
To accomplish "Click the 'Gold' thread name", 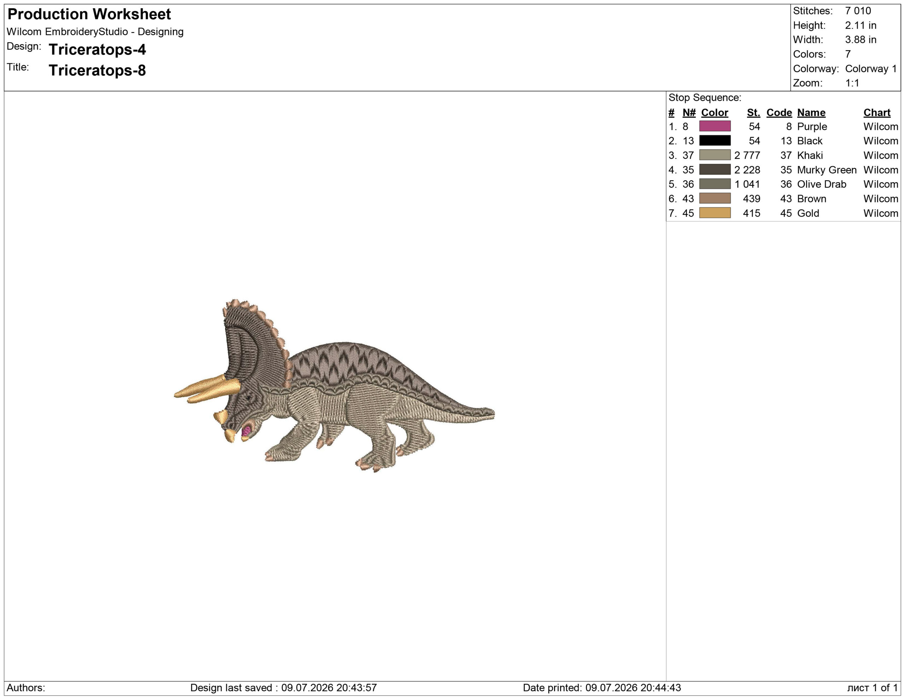I will point(808,213).
